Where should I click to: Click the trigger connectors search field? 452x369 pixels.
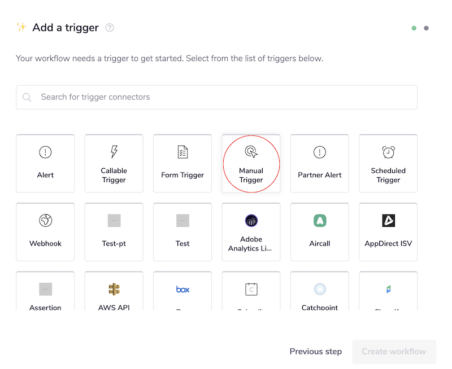pyautogui.click(x=216, y=97)
